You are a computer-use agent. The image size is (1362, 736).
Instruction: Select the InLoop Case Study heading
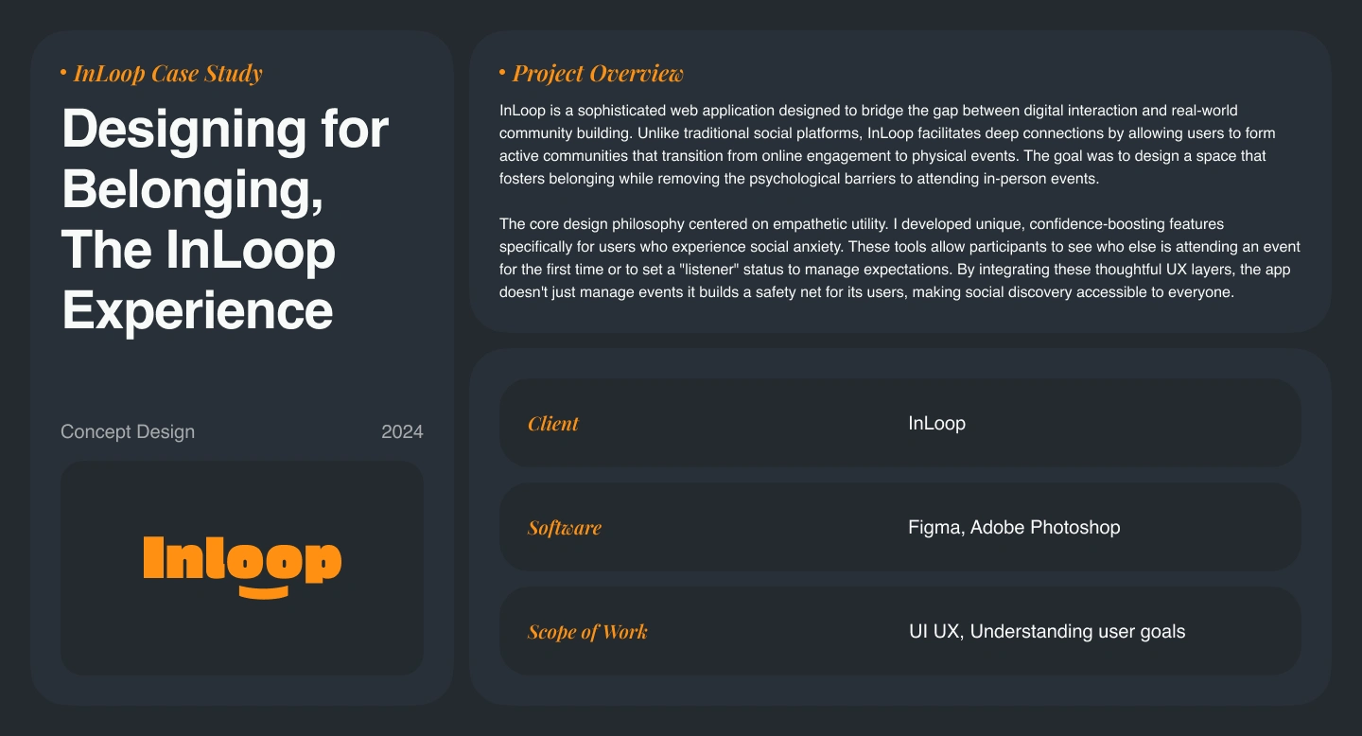pos(168,73)
